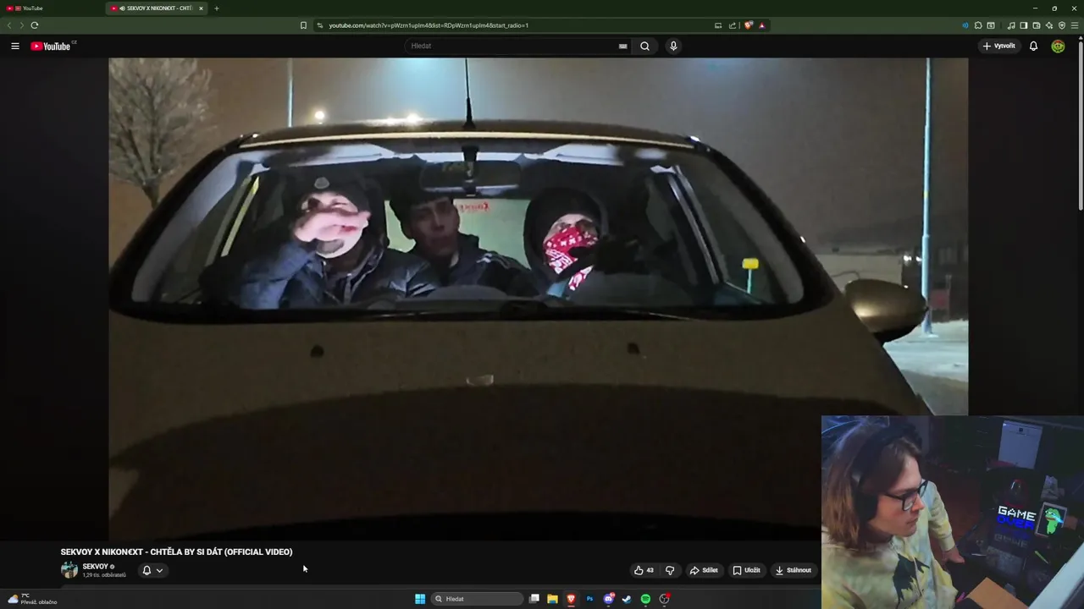Viewport: 1084px width, 609px height.
Task: Share the video with Sdílet
Action: point(704,570)
